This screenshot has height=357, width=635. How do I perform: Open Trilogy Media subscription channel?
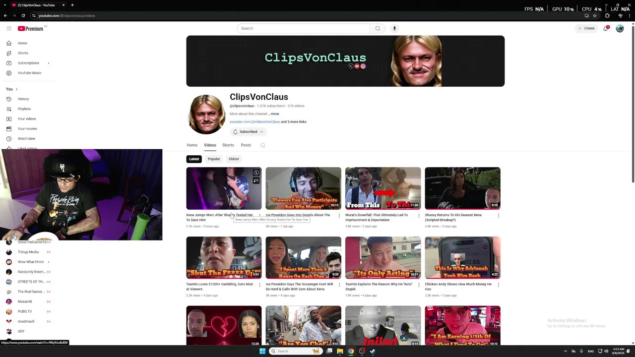coord(28,252)
